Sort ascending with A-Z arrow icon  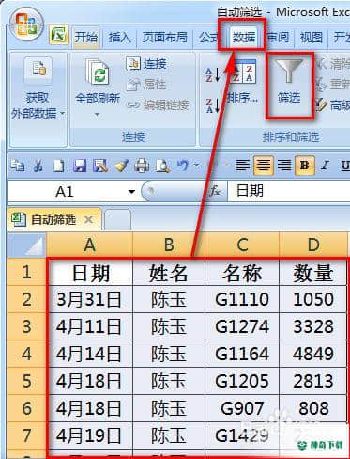click(213, 75)
